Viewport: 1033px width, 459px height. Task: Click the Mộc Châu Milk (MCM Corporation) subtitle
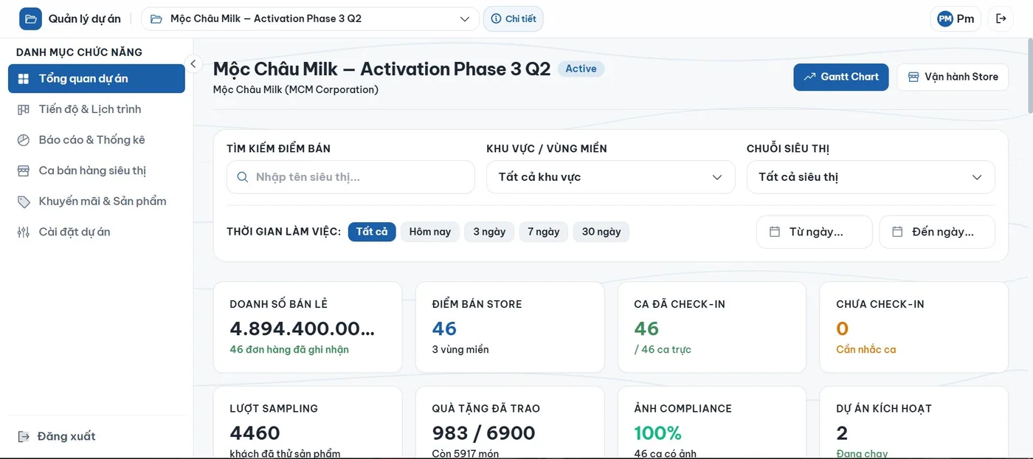pyautogui.click(x=296, y=89)
